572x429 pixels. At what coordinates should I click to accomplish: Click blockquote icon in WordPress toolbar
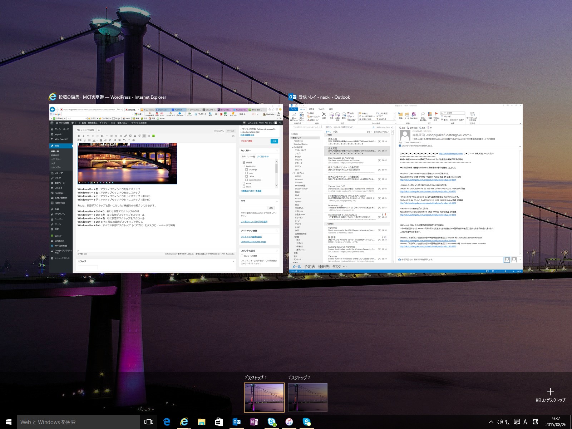click(x=102, y=136)
